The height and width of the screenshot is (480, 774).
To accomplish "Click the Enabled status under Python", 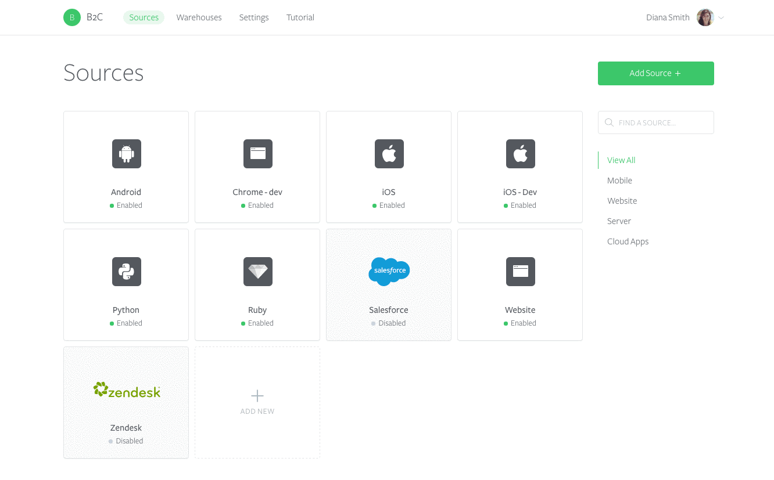I will (x=126, y=323).
